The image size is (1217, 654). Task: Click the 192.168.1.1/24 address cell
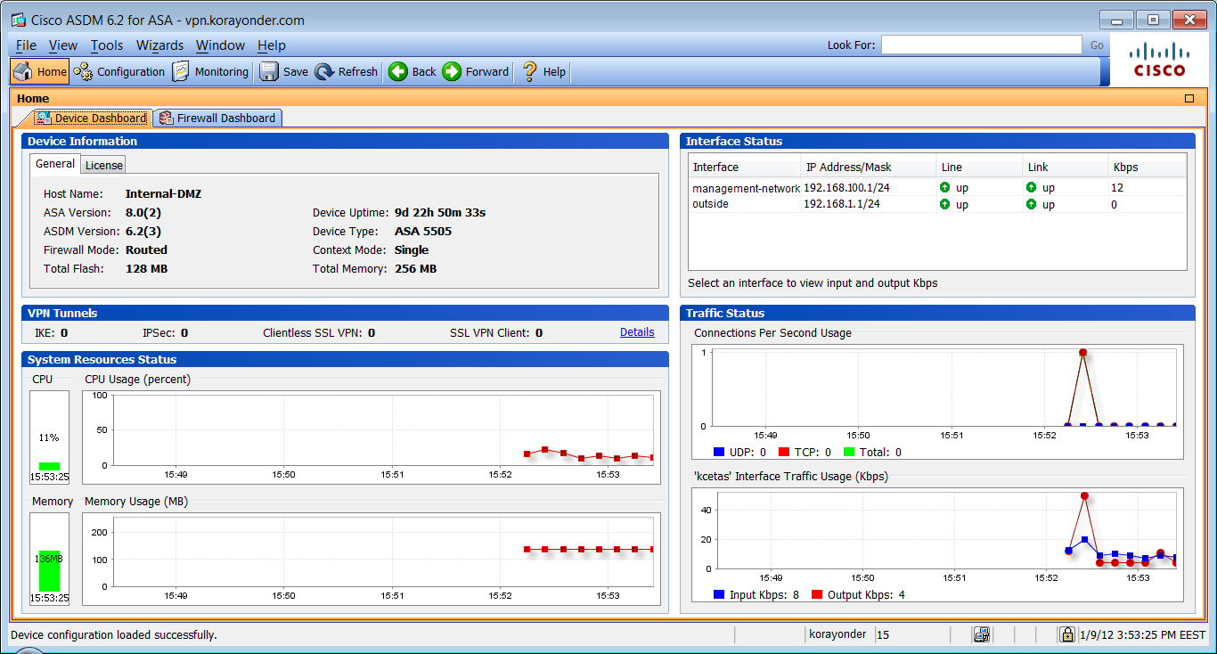click(842, 204)
